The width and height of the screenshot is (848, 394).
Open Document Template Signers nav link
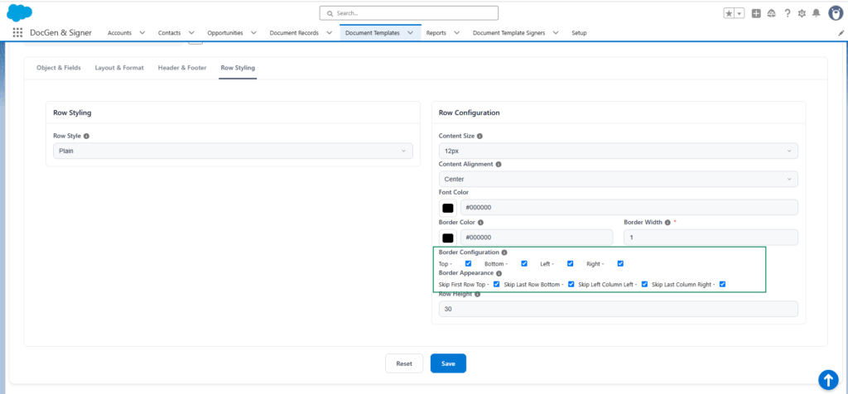click(x=508, y=33)
